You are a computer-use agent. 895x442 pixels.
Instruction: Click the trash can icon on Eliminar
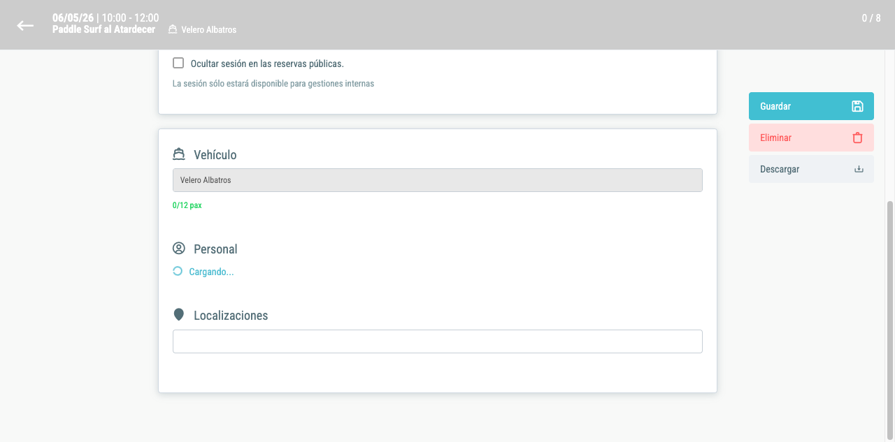click(x=857, y=138)
